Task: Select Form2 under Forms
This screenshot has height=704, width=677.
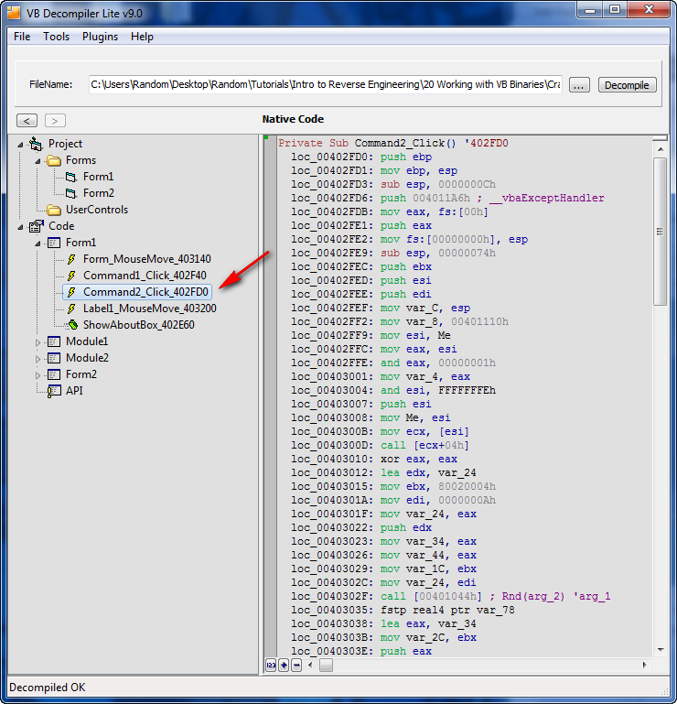Action: [98, 193]
